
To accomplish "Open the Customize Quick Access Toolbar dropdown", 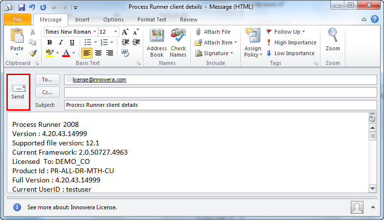I will (75, 8).
